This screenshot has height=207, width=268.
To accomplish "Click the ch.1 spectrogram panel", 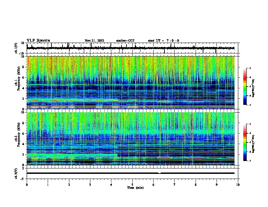I will pos(131,83).
